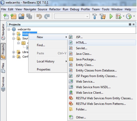Open the Services side tab

(3, 84)
